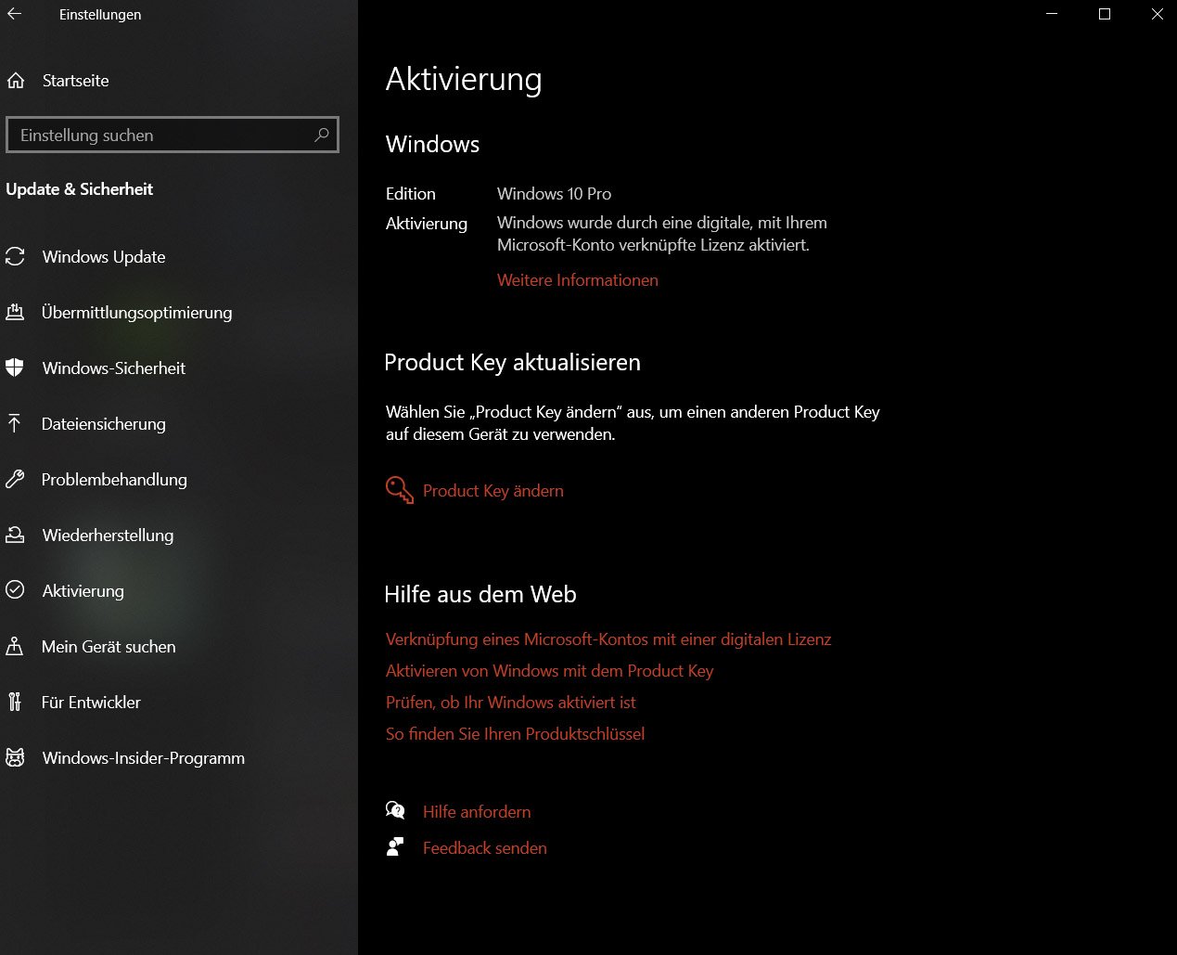
Task: Click the Windows-Insider-Programm cat icon
Action: coord(15,758)
